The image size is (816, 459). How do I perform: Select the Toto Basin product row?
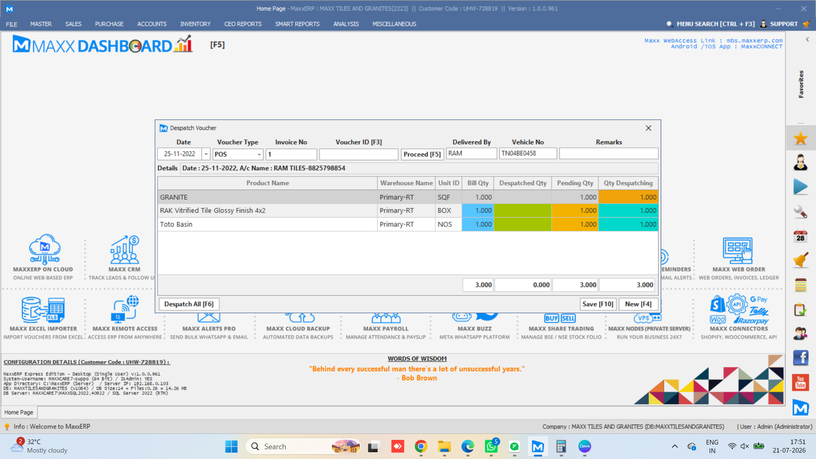(x=408, y=224)
